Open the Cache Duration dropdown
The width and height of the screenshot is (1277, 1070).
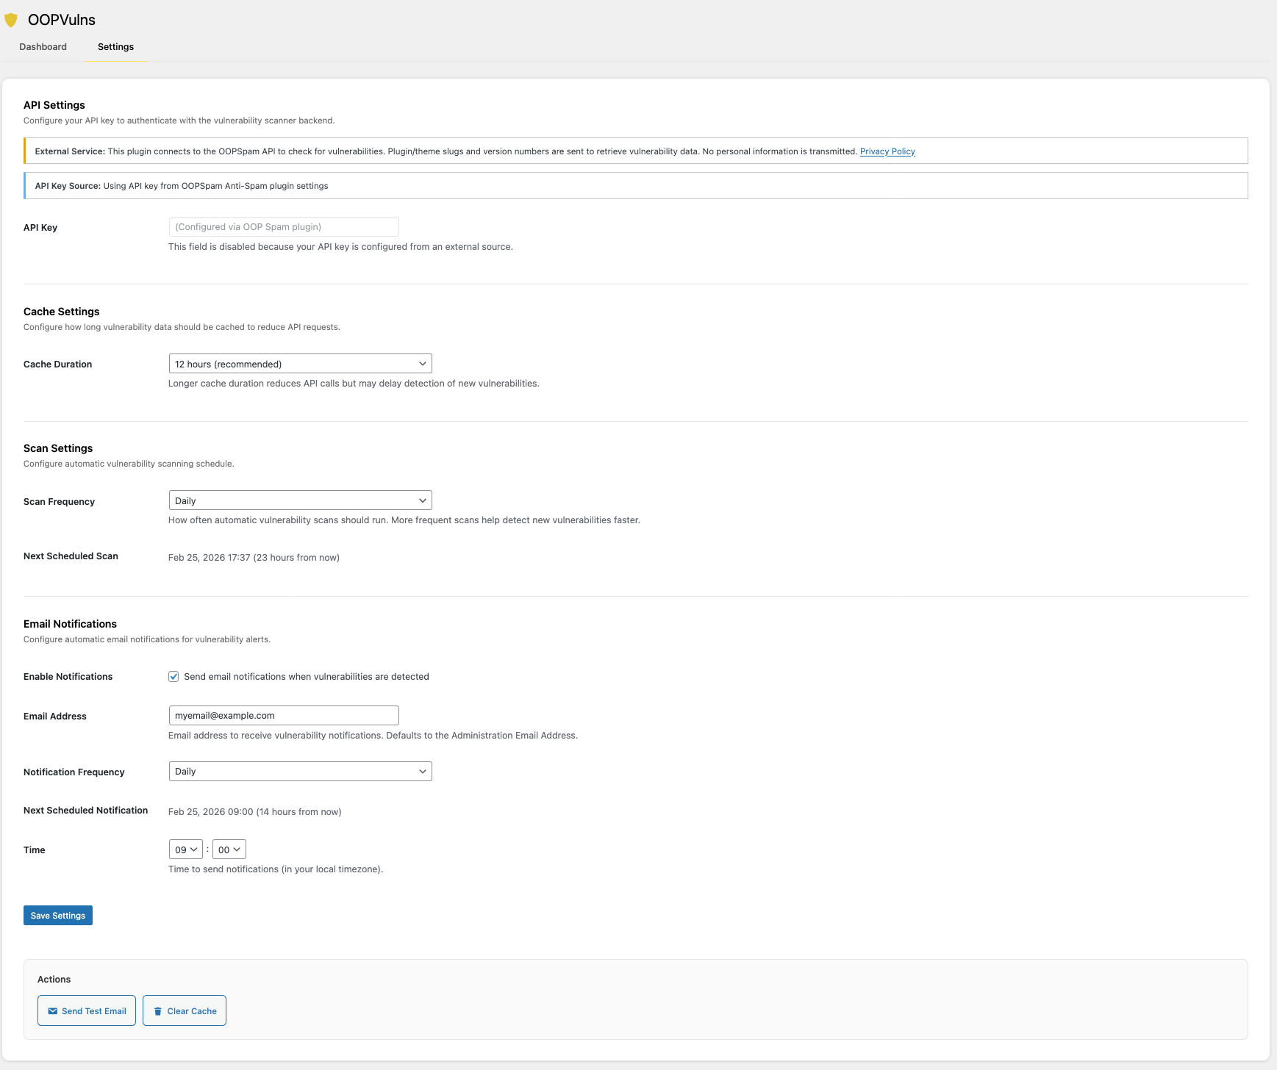[300, 363]
